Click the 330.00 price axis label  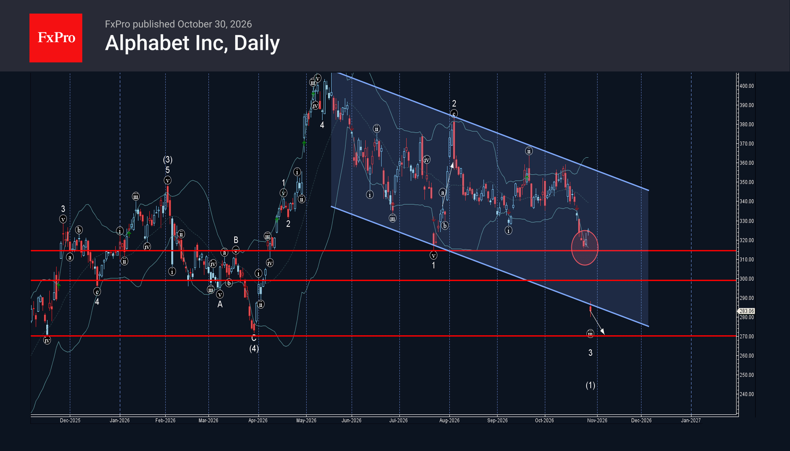[747, 221]
